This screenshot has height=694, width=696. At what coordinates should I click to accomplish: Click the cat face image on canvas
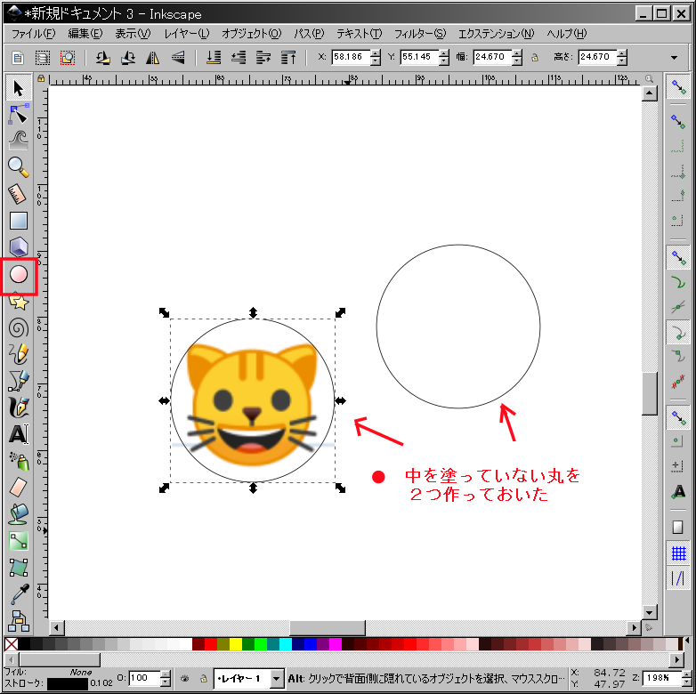click(x=253, y=404)
